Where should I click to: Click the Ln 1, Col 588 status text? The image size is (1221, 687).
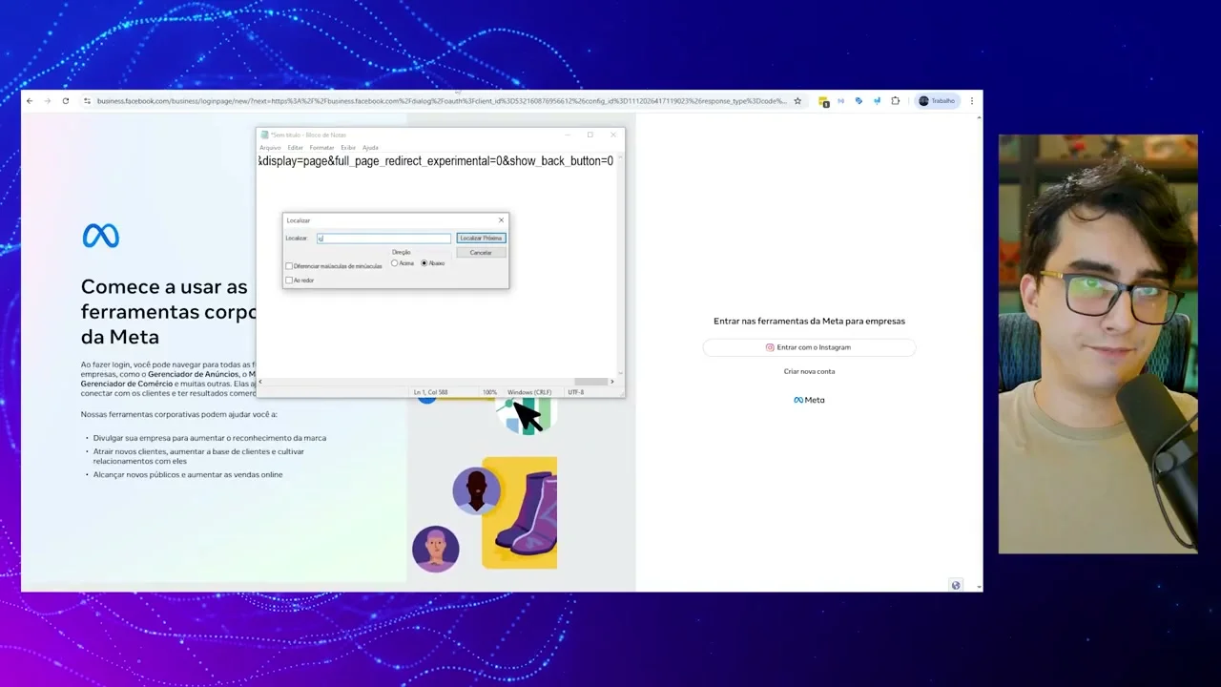431,392
